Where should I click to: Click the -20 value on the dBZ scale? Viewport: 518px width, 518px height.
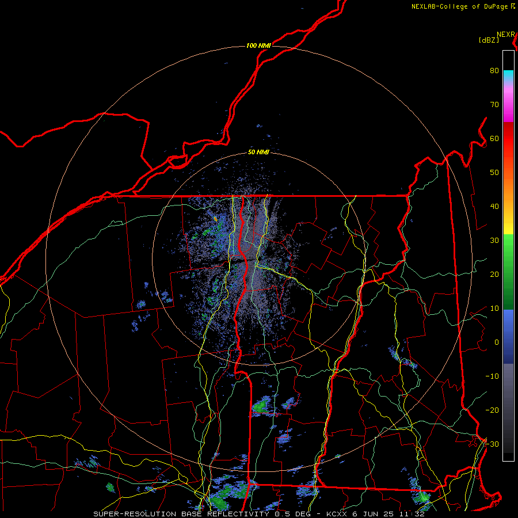[492, 410]
